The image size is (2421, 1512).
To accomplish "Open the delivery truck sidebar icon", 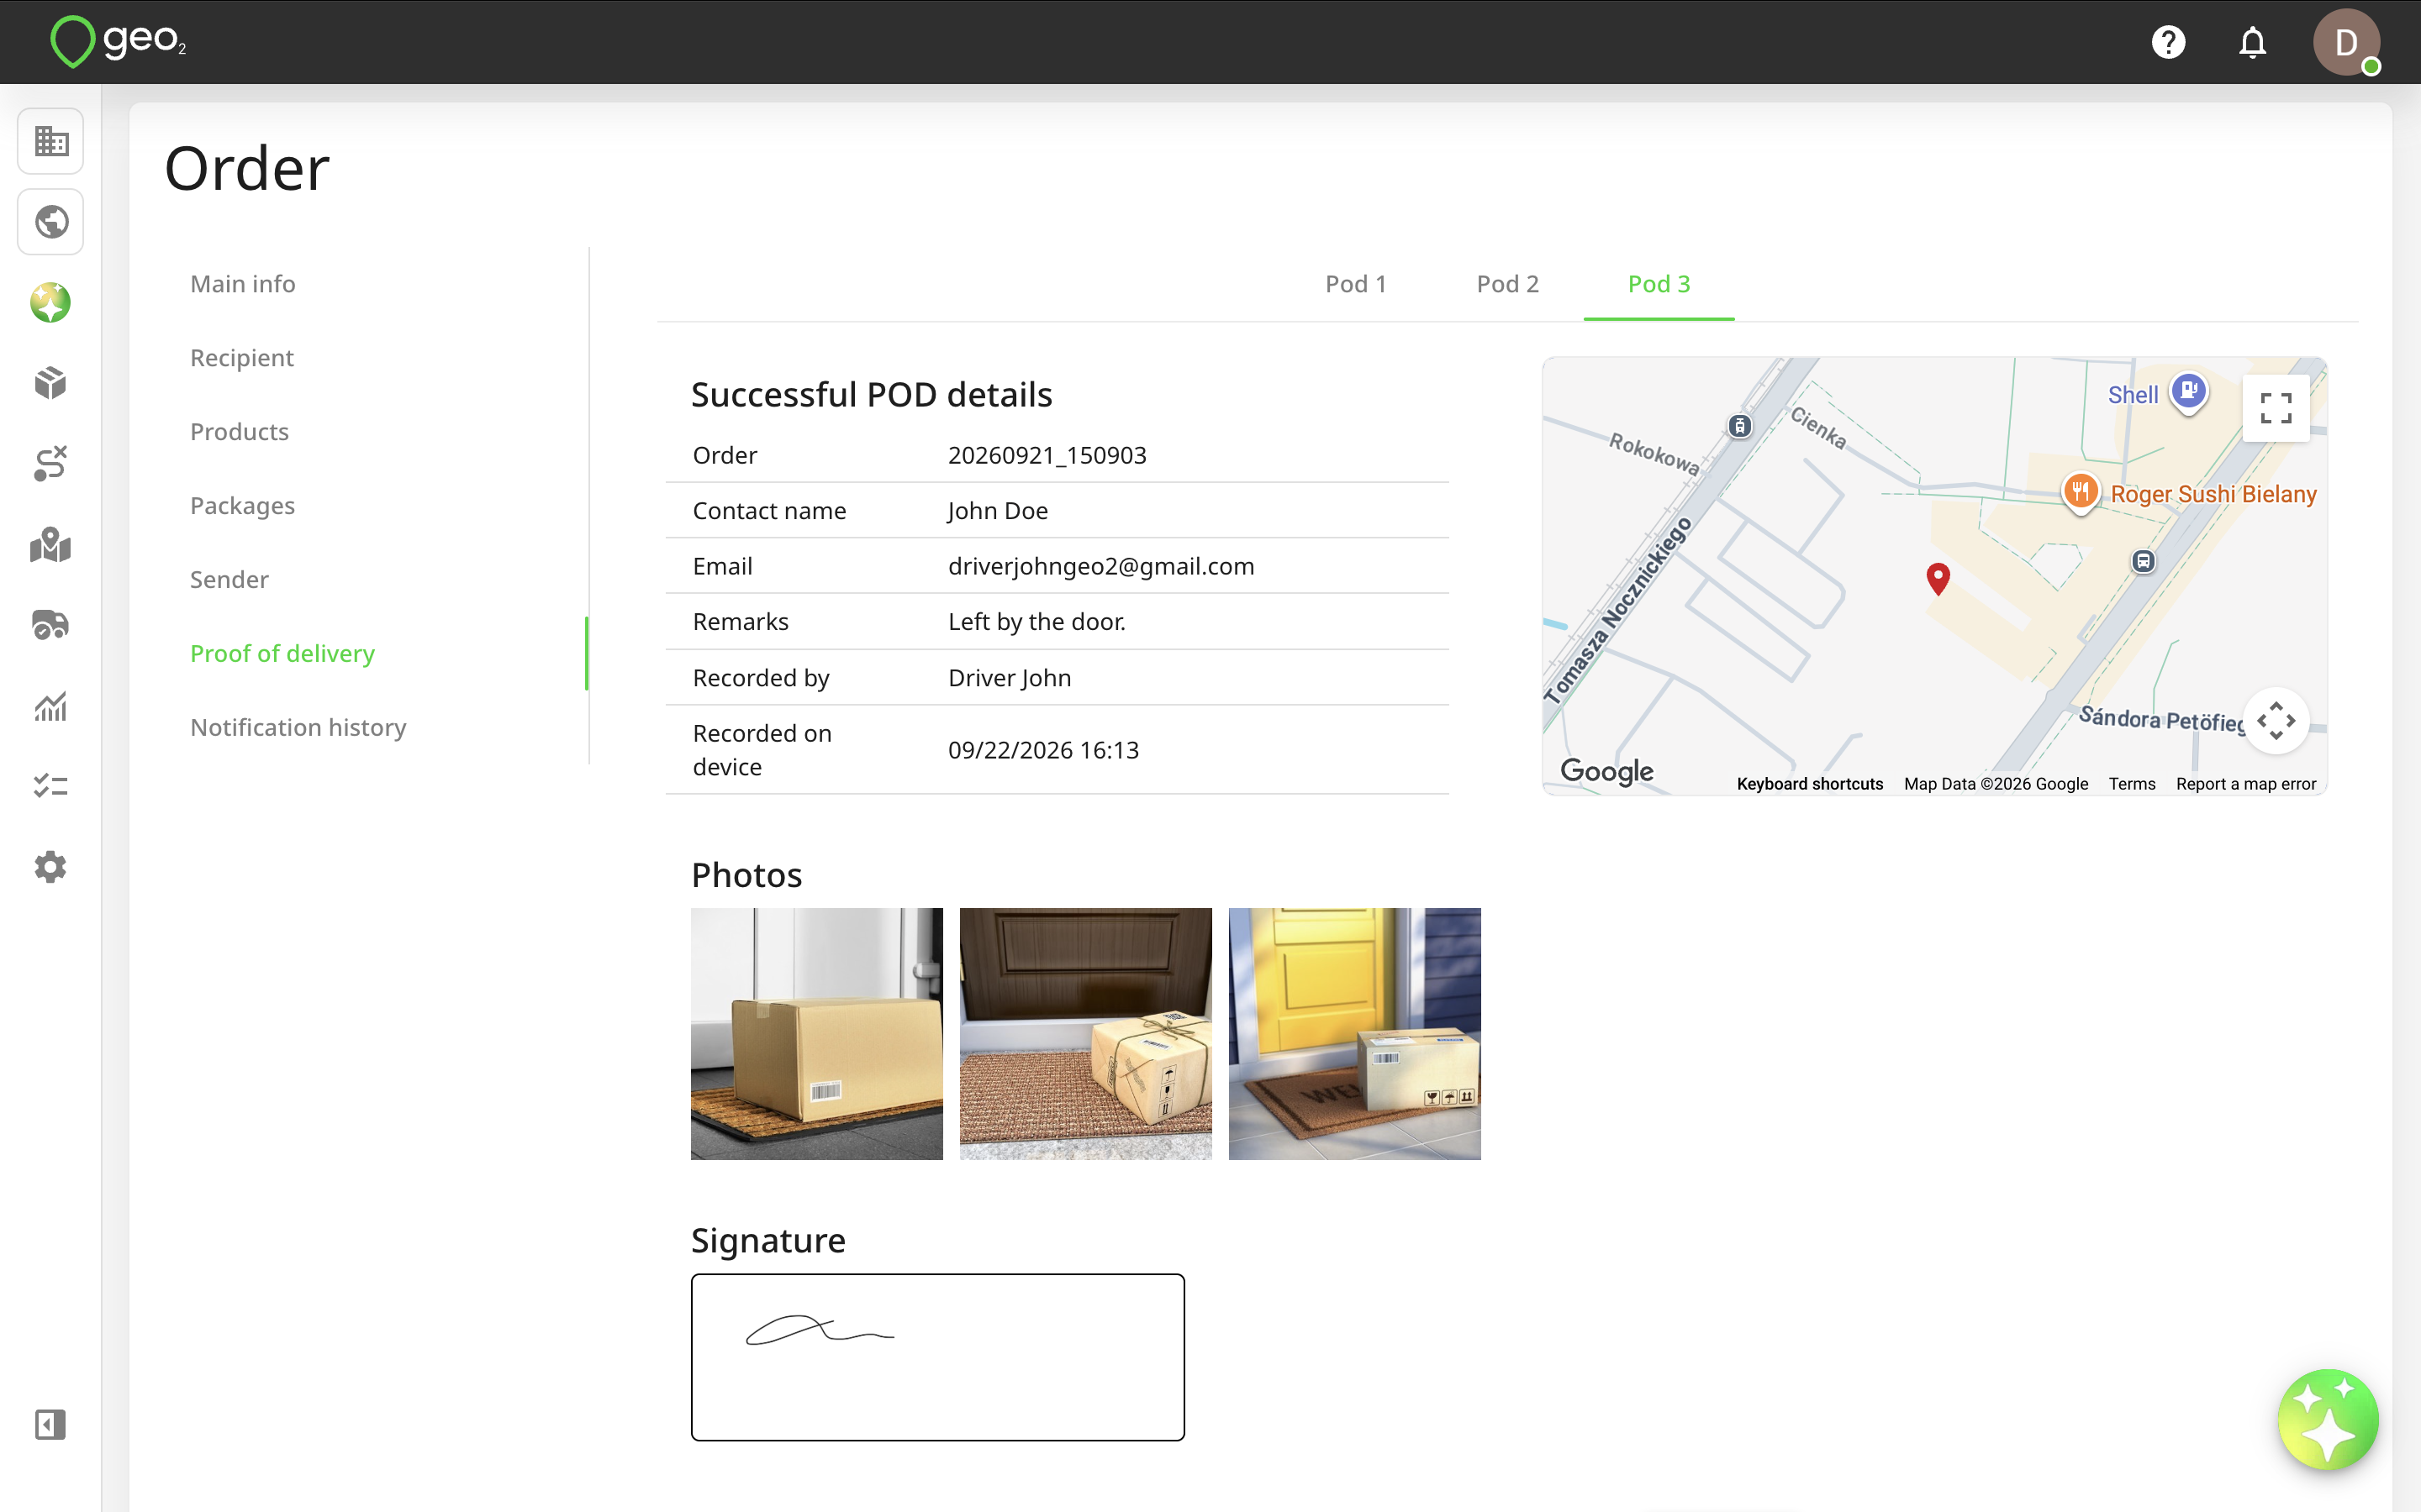I will pos(51,625).
